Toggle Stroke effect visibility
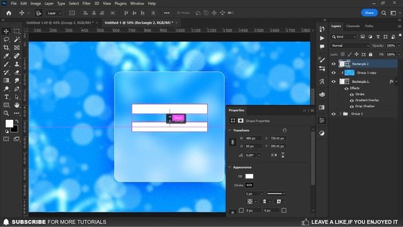 (x=351, y=95)
